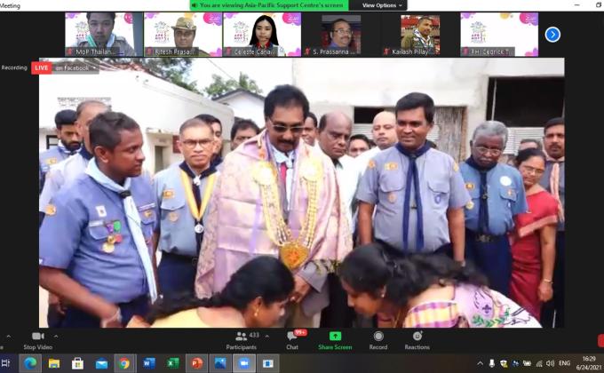Open the View Options dropdown
Screen dimensions: 604x373
[x=382, y=5]
